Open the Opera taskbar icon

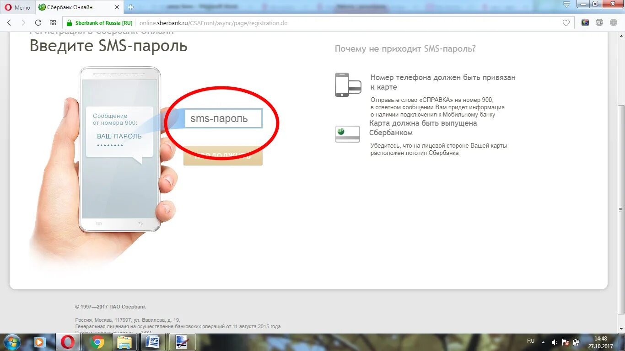point(68,342)
